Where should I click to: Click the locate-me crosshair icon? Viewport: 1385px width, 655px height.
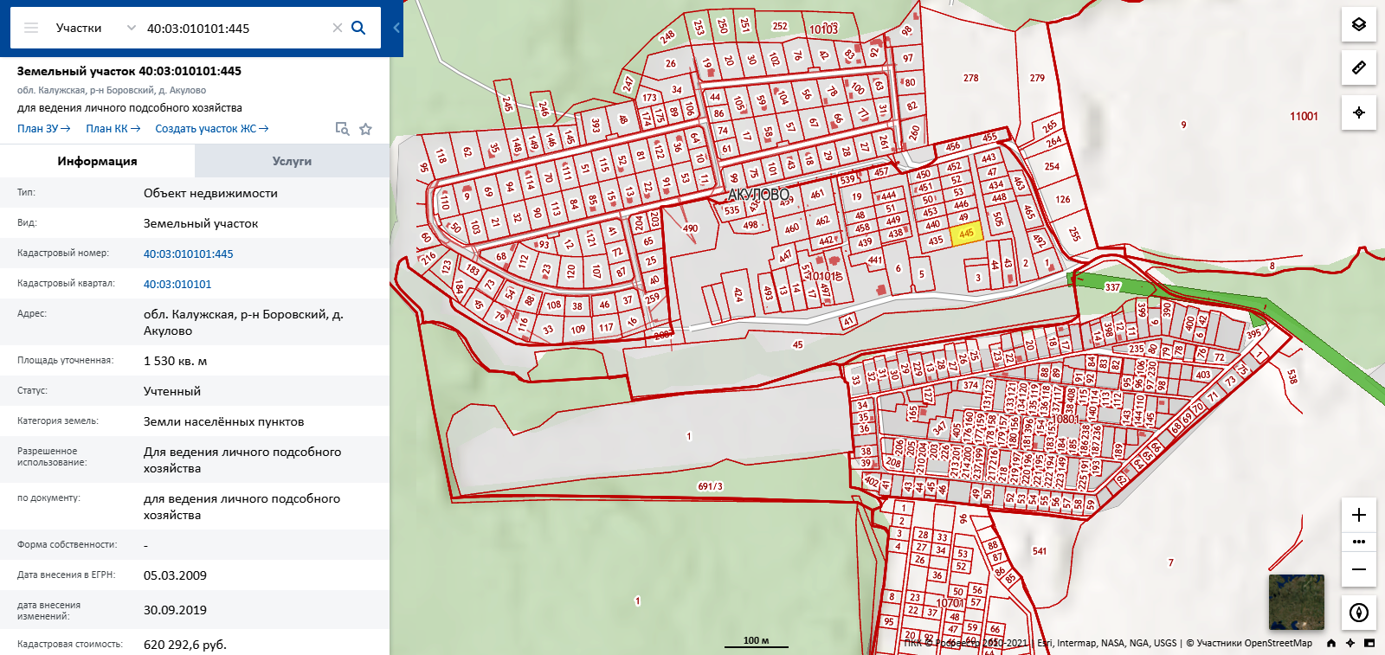pos(1359,112)
